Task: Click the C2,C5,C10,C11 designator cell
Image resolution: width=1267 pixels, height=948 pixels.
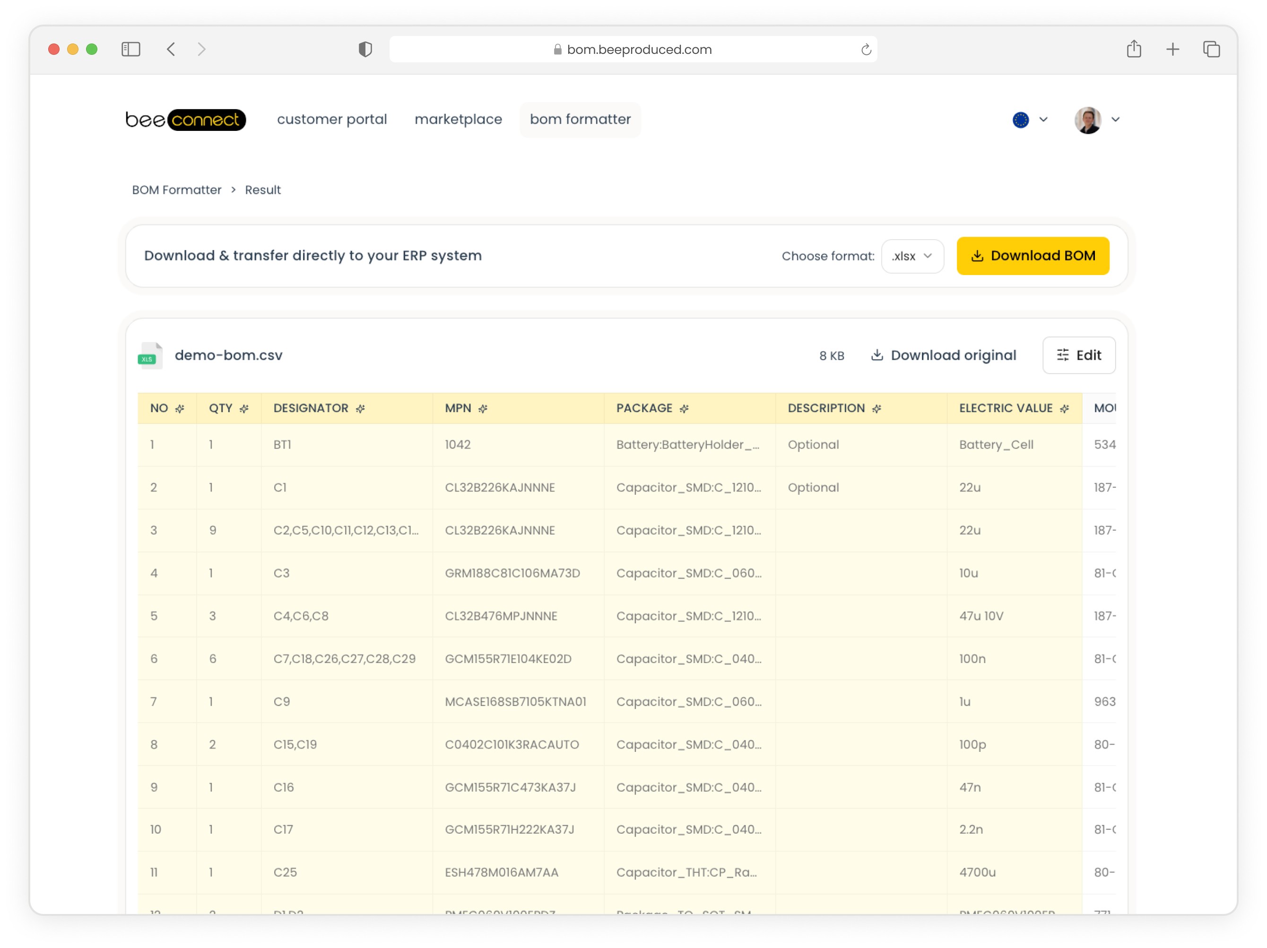Action: [x=346, y=531]
